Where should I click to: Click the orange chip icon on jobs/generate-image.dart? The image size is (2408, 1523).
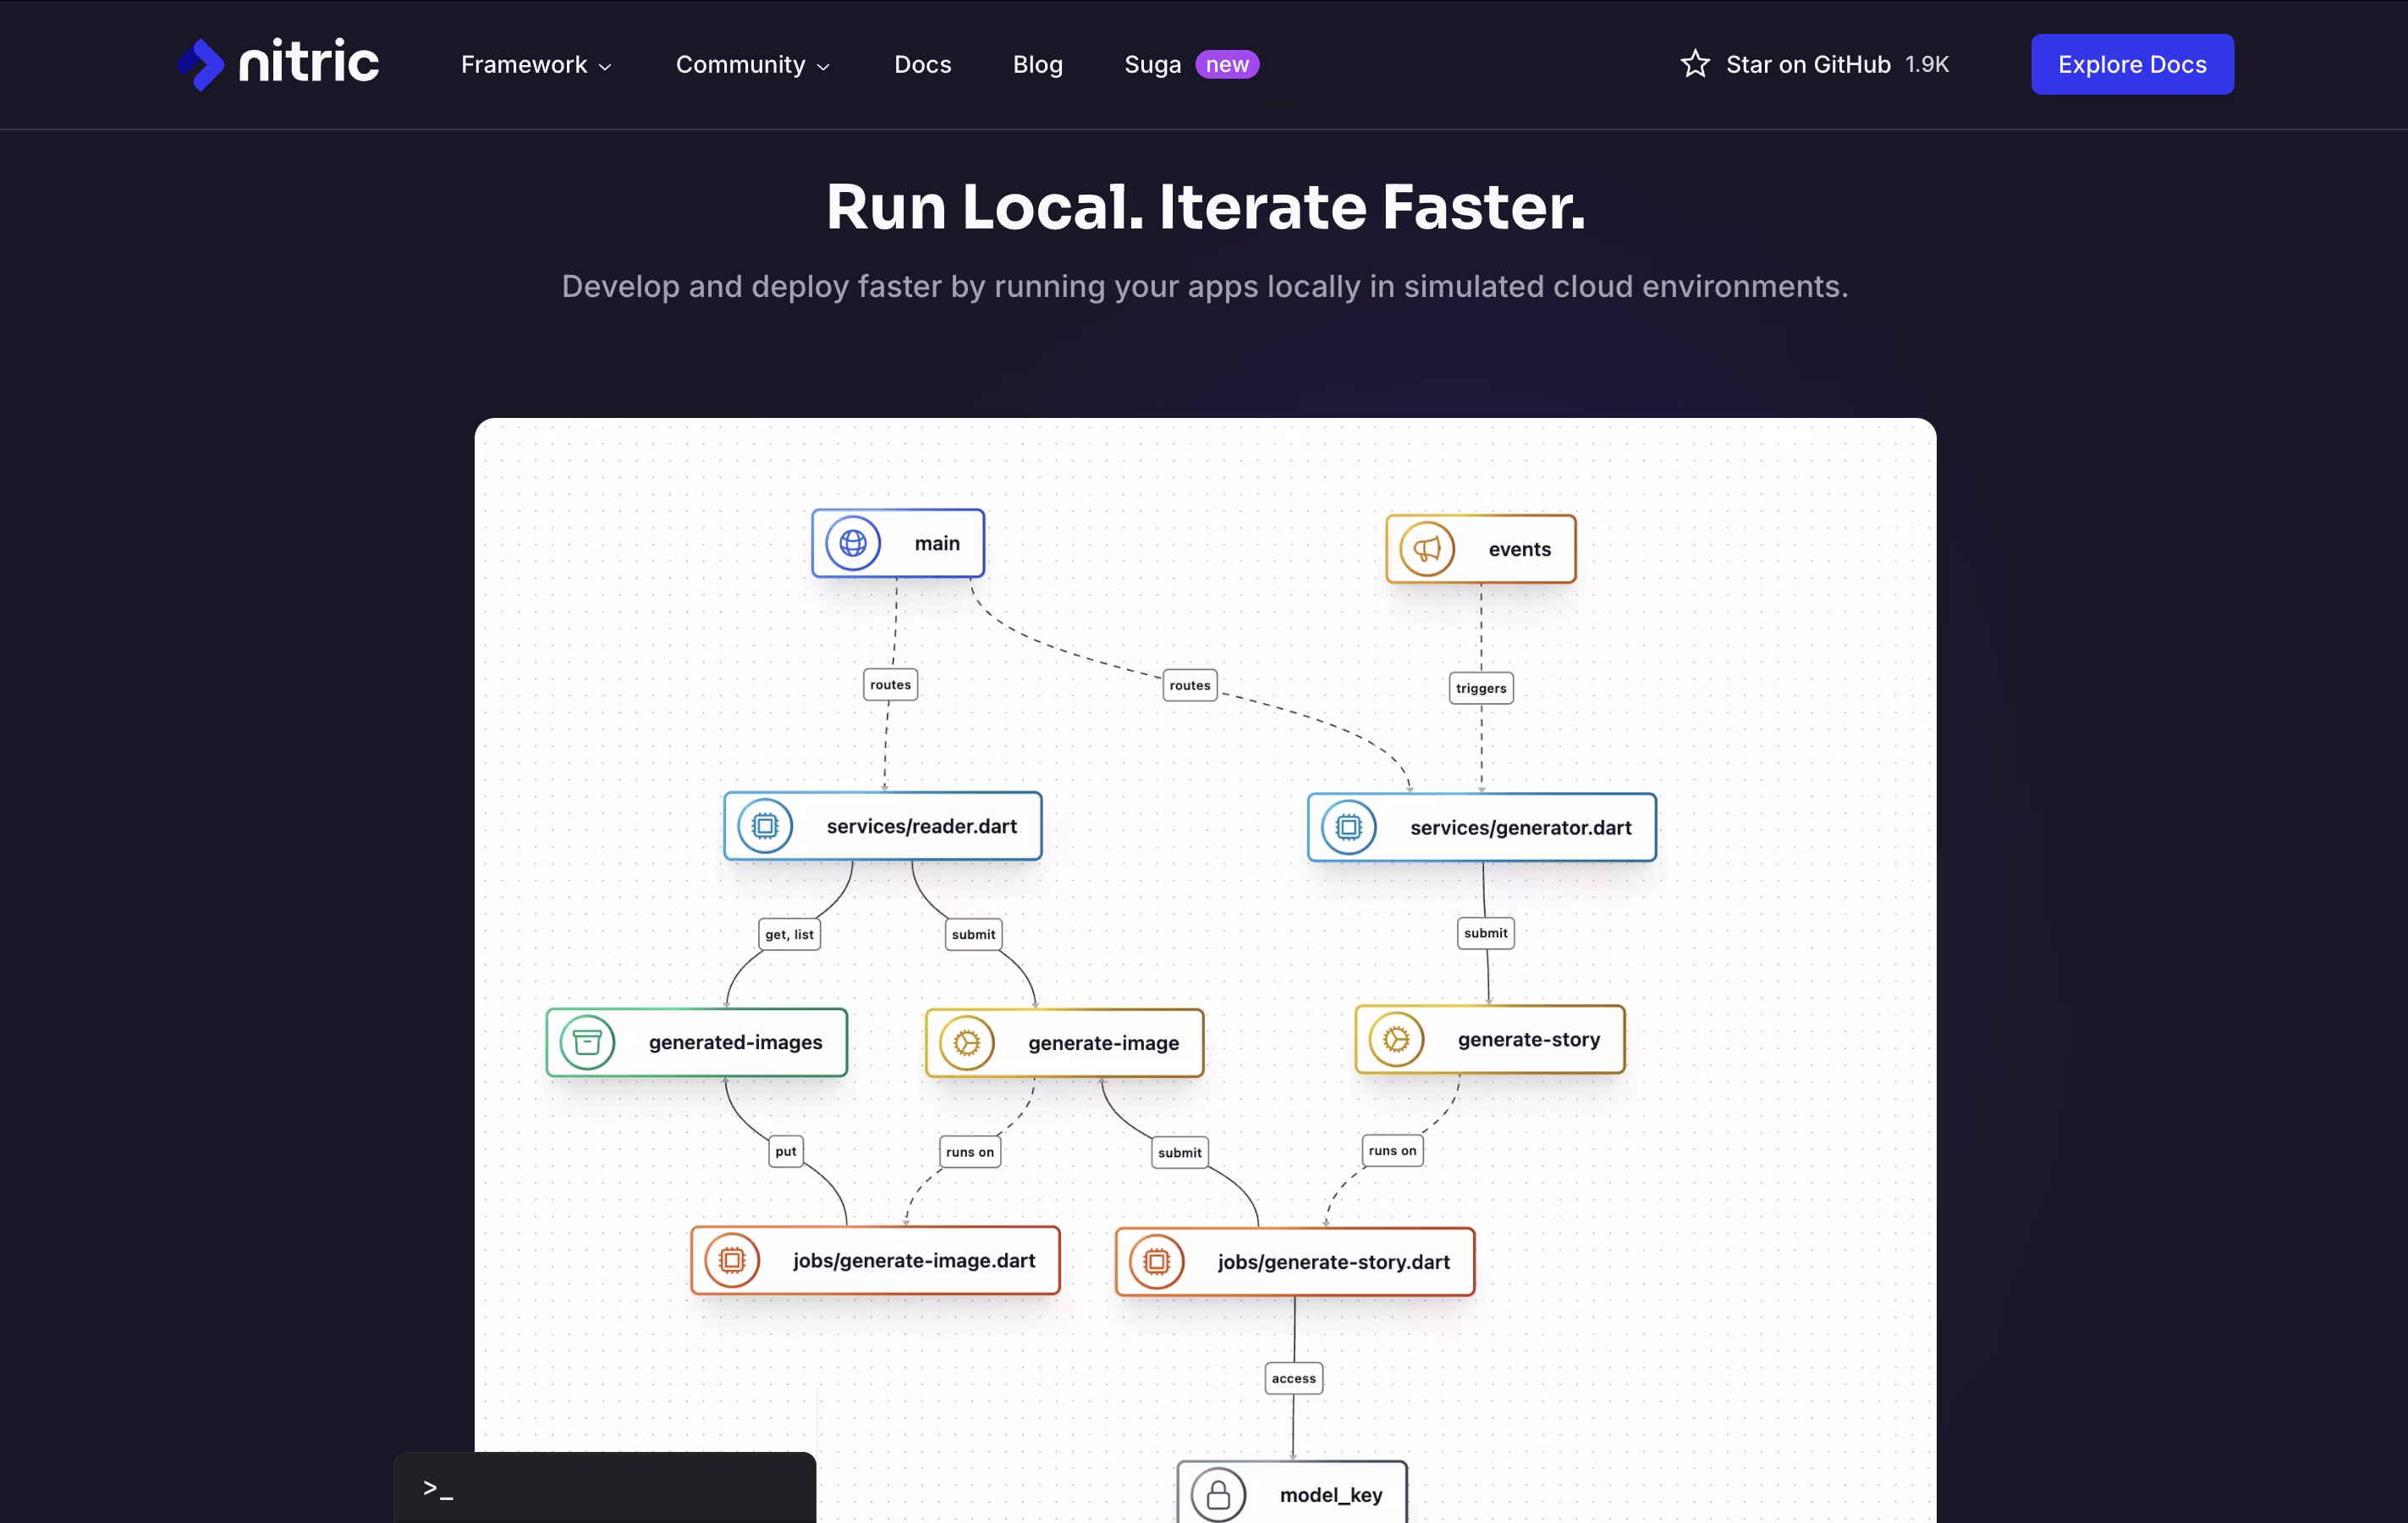point(732,1260)
